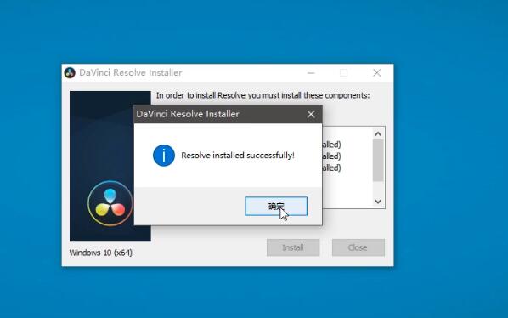This screenshot has width=508, height=318.
Task: Click 'In order to install Resolve' instruction text
Action: [x=262, y=95]
